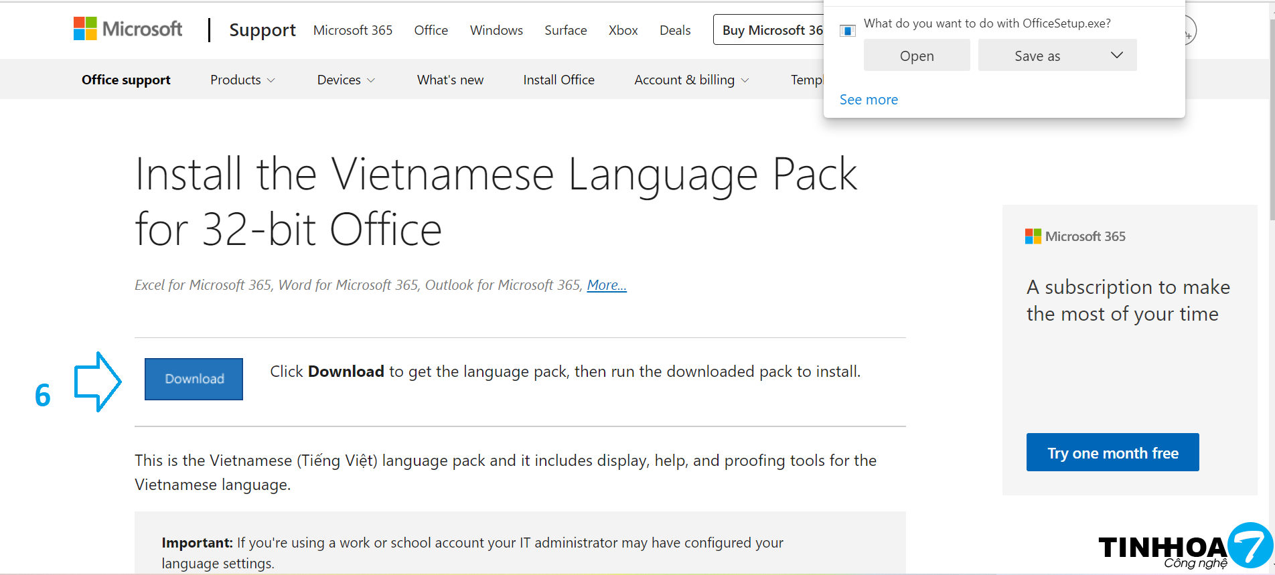Expand the Devices menu
Viewport: 1275px width, 575px height.
(346, 80)
